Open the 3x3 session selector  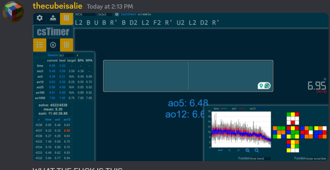(66, 55)
